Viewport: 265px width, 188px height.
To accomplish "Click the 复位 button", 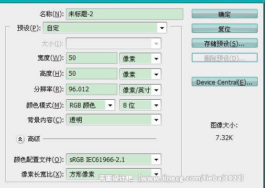I will pos(225,28).
